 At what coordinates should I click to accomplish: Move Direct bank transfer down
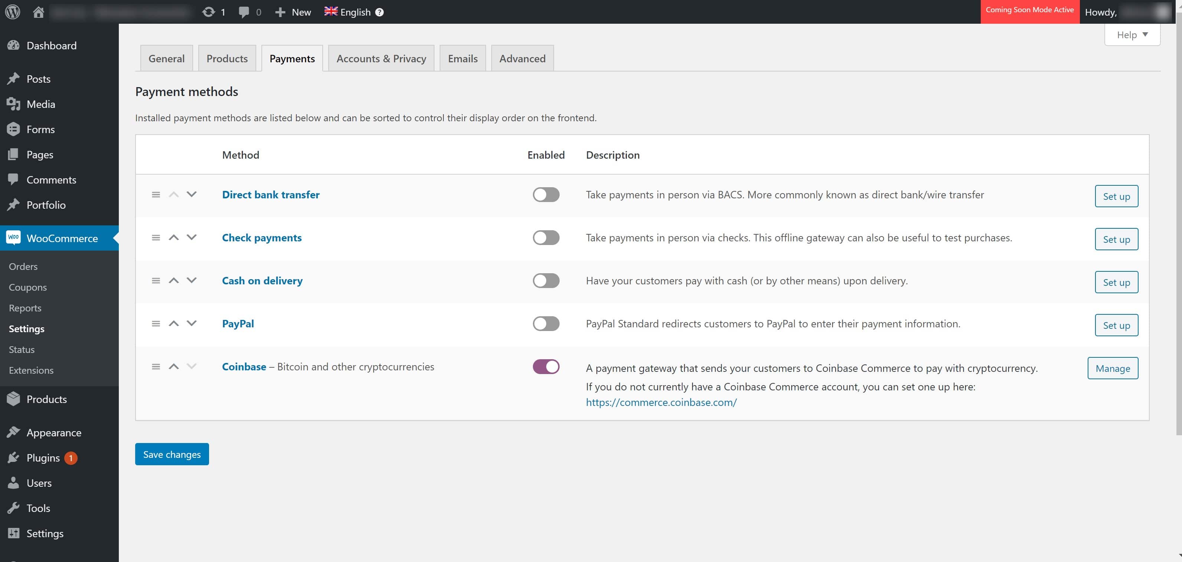pos(192,194)
